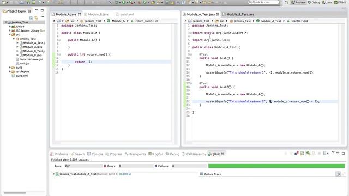Viewport: 349px width, 196px height.
Task: Fold the test2() method at line 17
Action: [191, 83]
